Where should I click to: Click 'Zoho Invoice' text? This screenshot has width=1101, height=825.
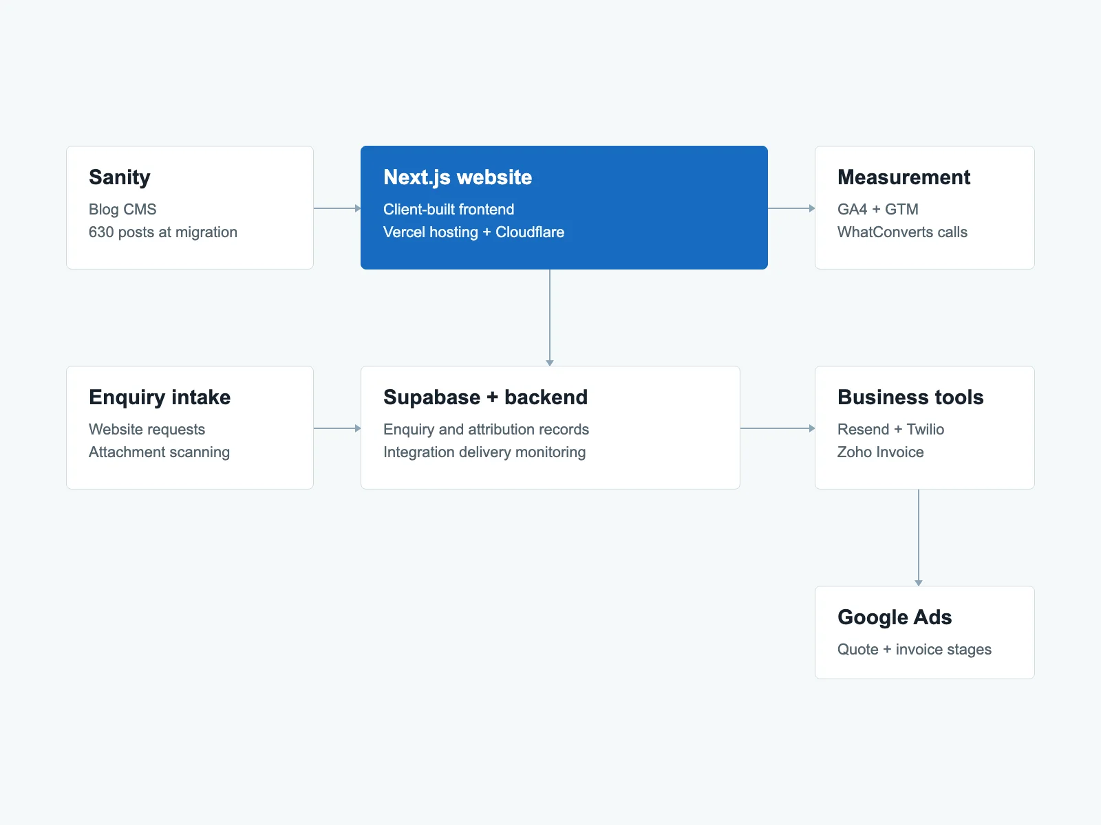(x=880, y=452)
